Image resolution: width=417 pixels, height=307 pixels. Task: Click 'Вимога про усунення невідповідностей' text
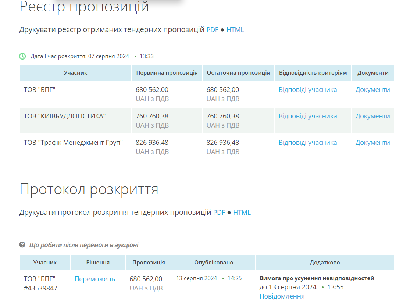[317, 278]
